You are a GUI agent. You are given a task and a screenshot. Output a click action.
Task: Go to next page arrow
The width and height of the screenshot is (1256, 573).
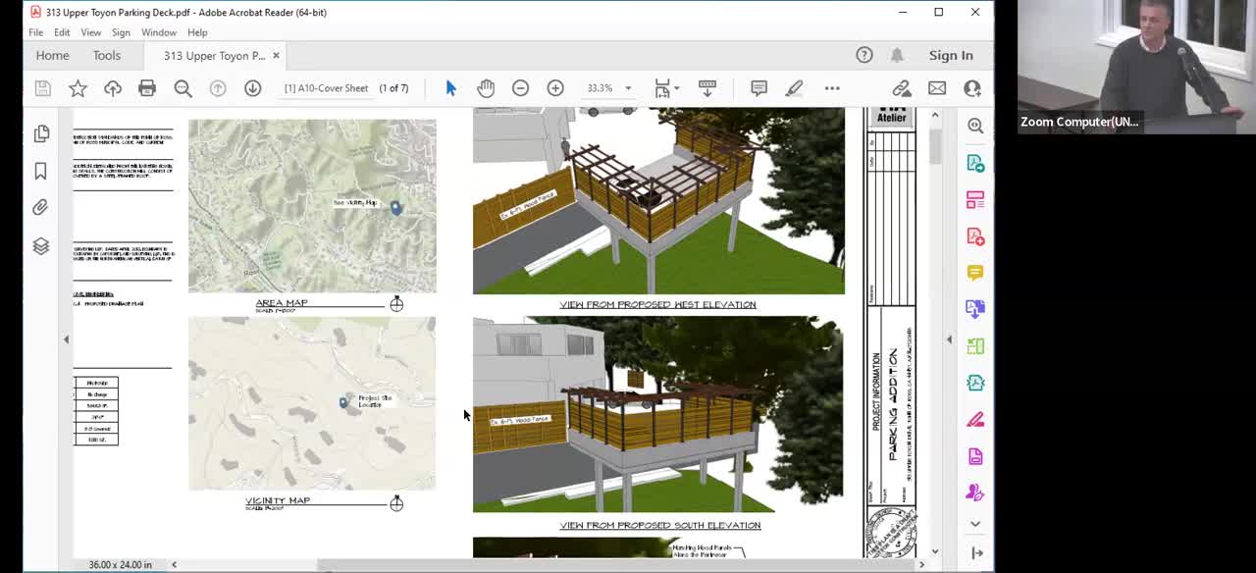(252, 88)
